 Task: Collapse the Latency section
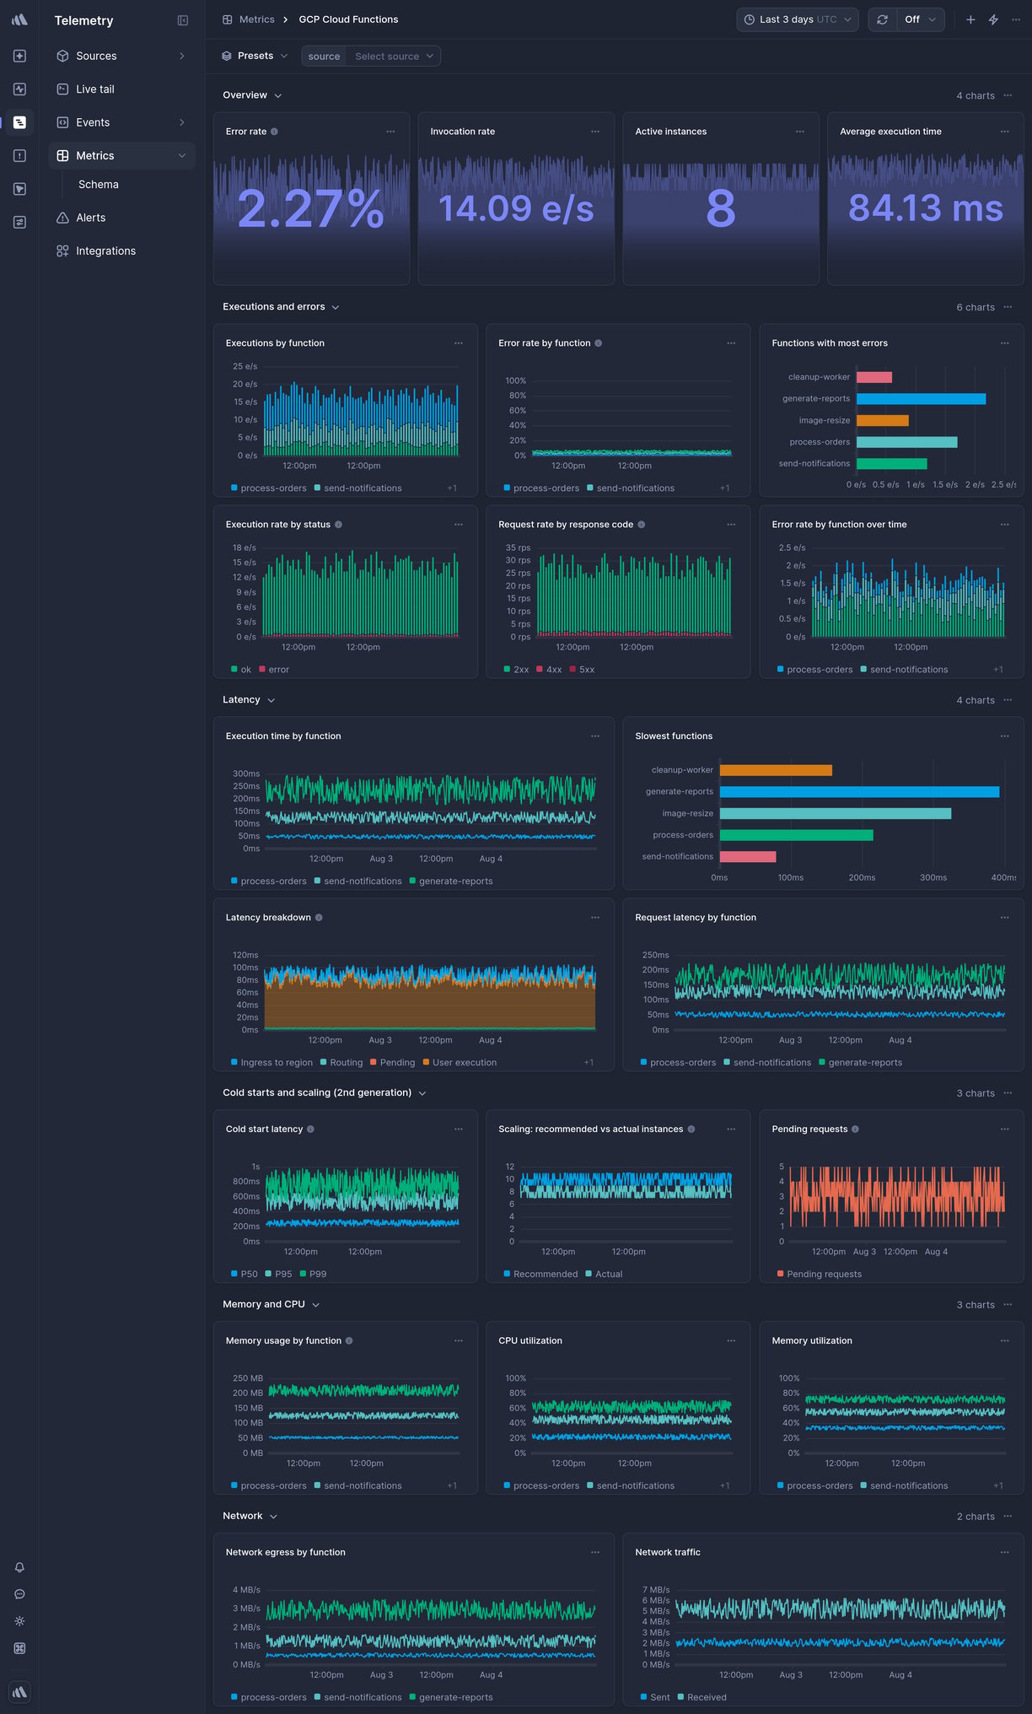[249, 700]
